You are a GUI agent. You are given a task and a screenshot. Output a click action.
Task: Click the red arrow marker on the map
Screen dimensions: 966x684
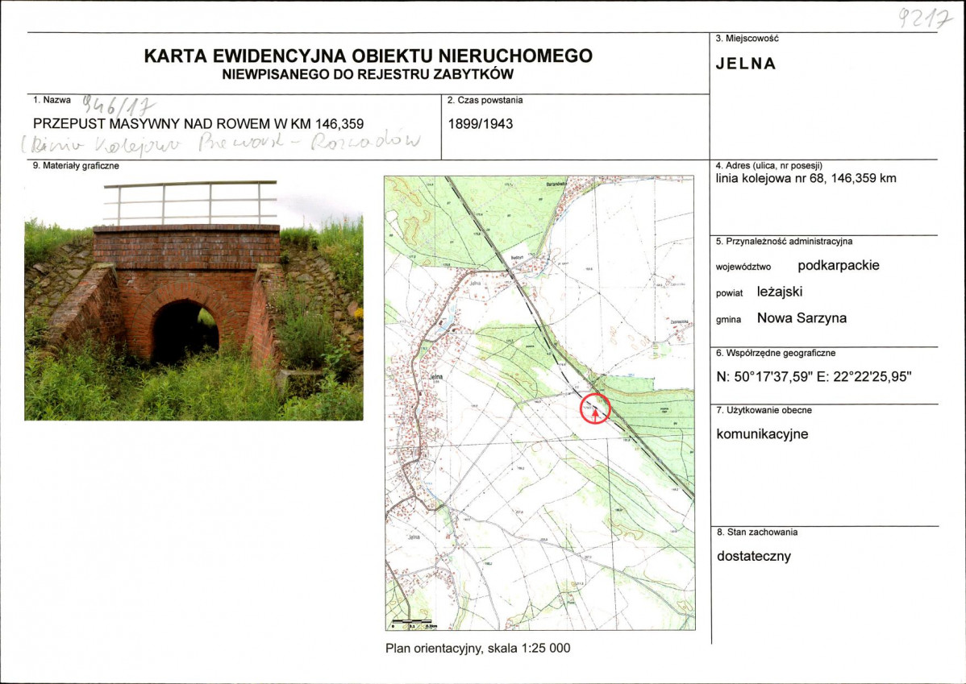pos(595,415)
